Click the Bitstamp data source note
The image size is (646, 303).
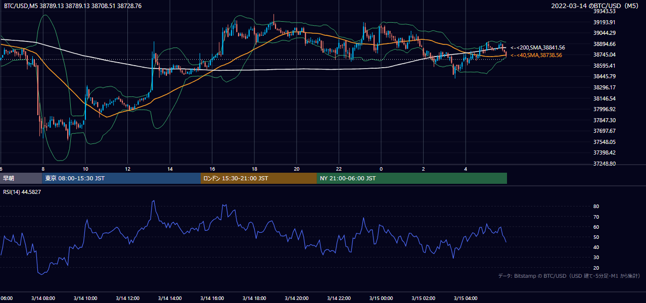click(x=569, y=276)
